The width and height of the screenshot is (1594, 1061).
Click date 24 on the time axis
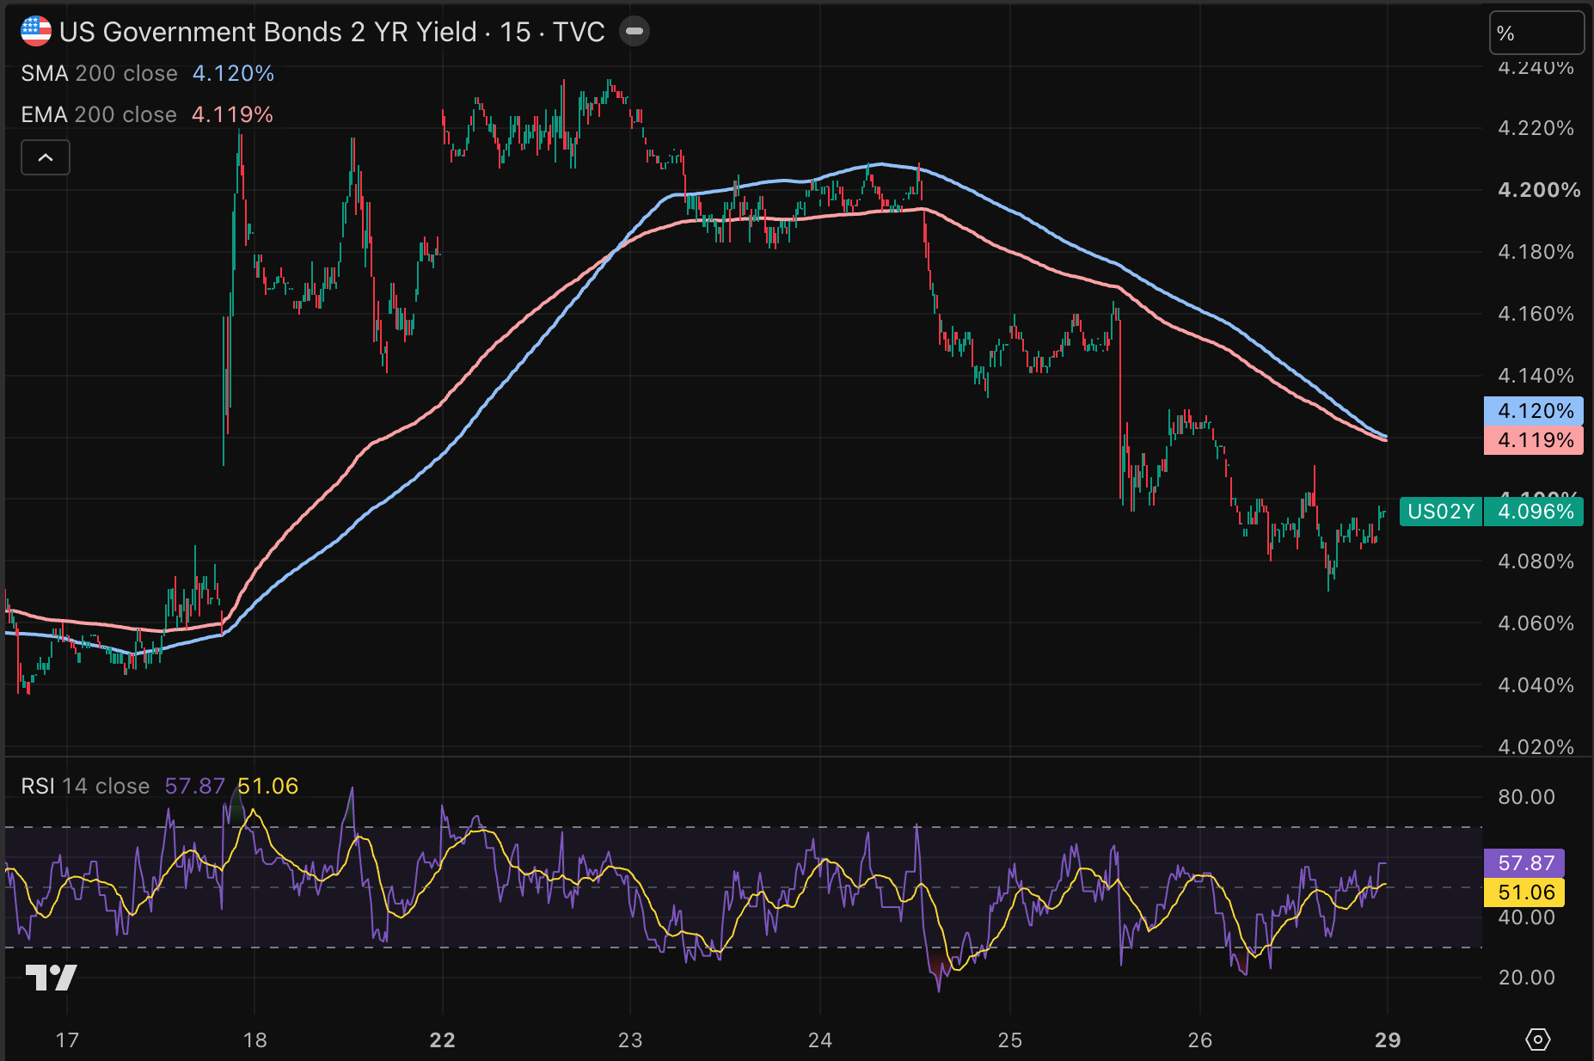point(820,1040)
